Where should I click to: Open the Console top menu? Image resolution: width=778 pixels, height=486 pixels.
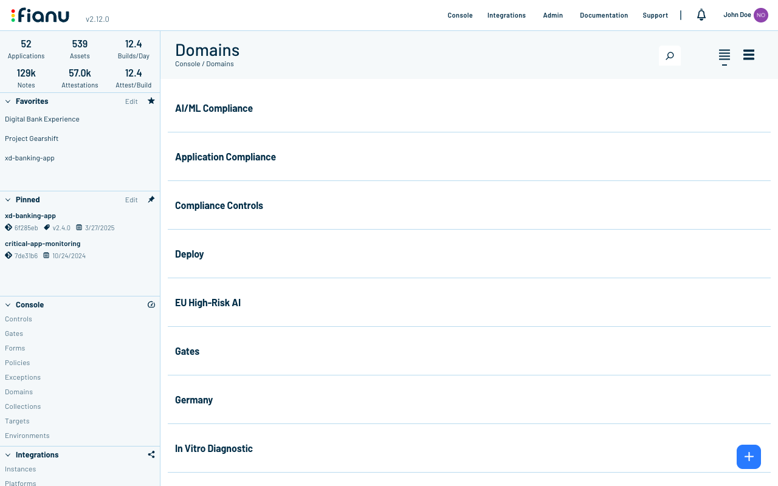[460, 15]
